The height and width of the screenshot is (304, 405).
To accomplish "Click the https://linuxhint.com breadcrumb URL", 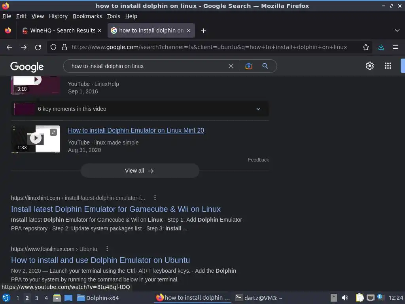I will point(35,198).
